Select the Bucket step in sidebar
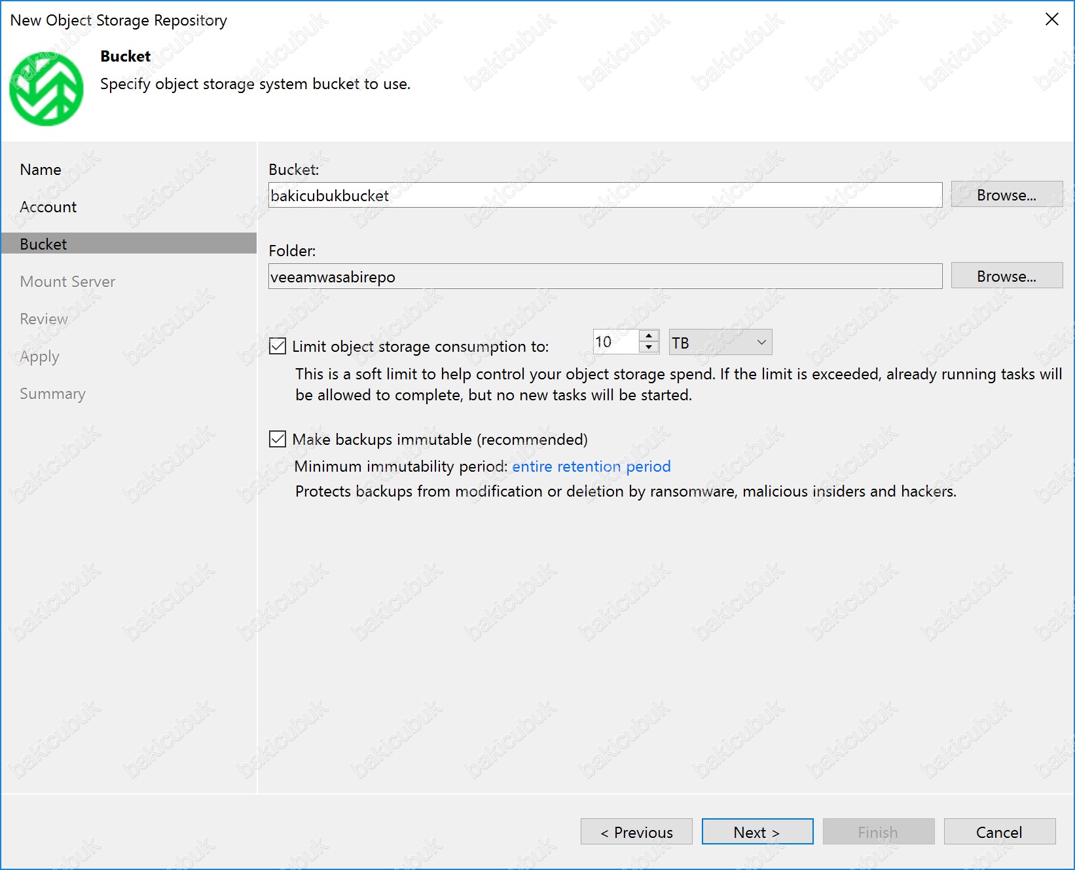 (x=44, y=244)
